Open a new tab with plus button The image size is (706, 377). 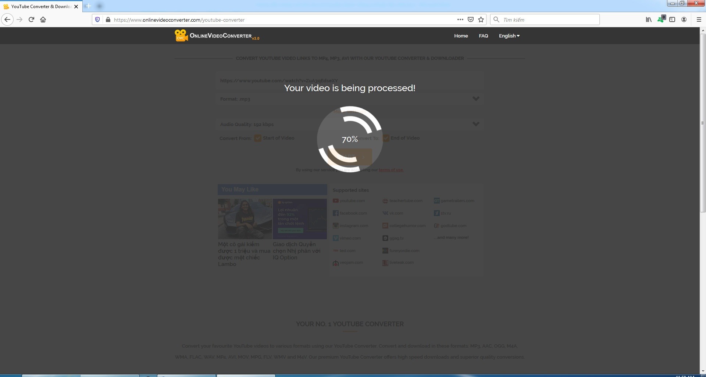click(x=88, y=6)
